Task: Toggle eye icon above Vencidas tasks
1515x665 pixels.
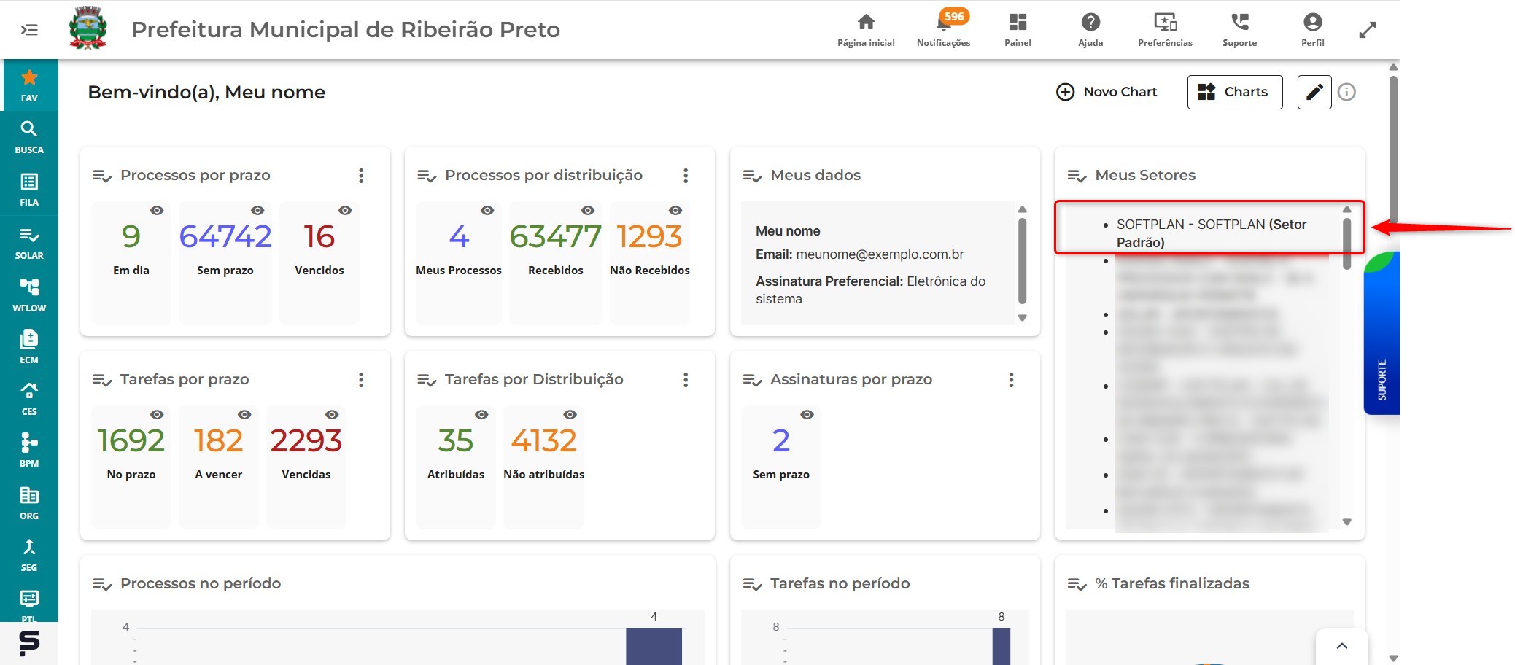Action: (332, 414)
